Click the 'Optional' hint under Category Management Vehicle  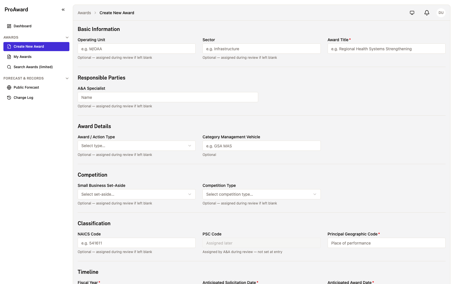[x=209, y=155]
